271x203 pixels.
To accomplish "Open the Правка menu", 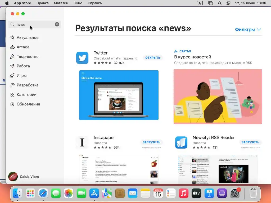I will (x=43, y=3).
